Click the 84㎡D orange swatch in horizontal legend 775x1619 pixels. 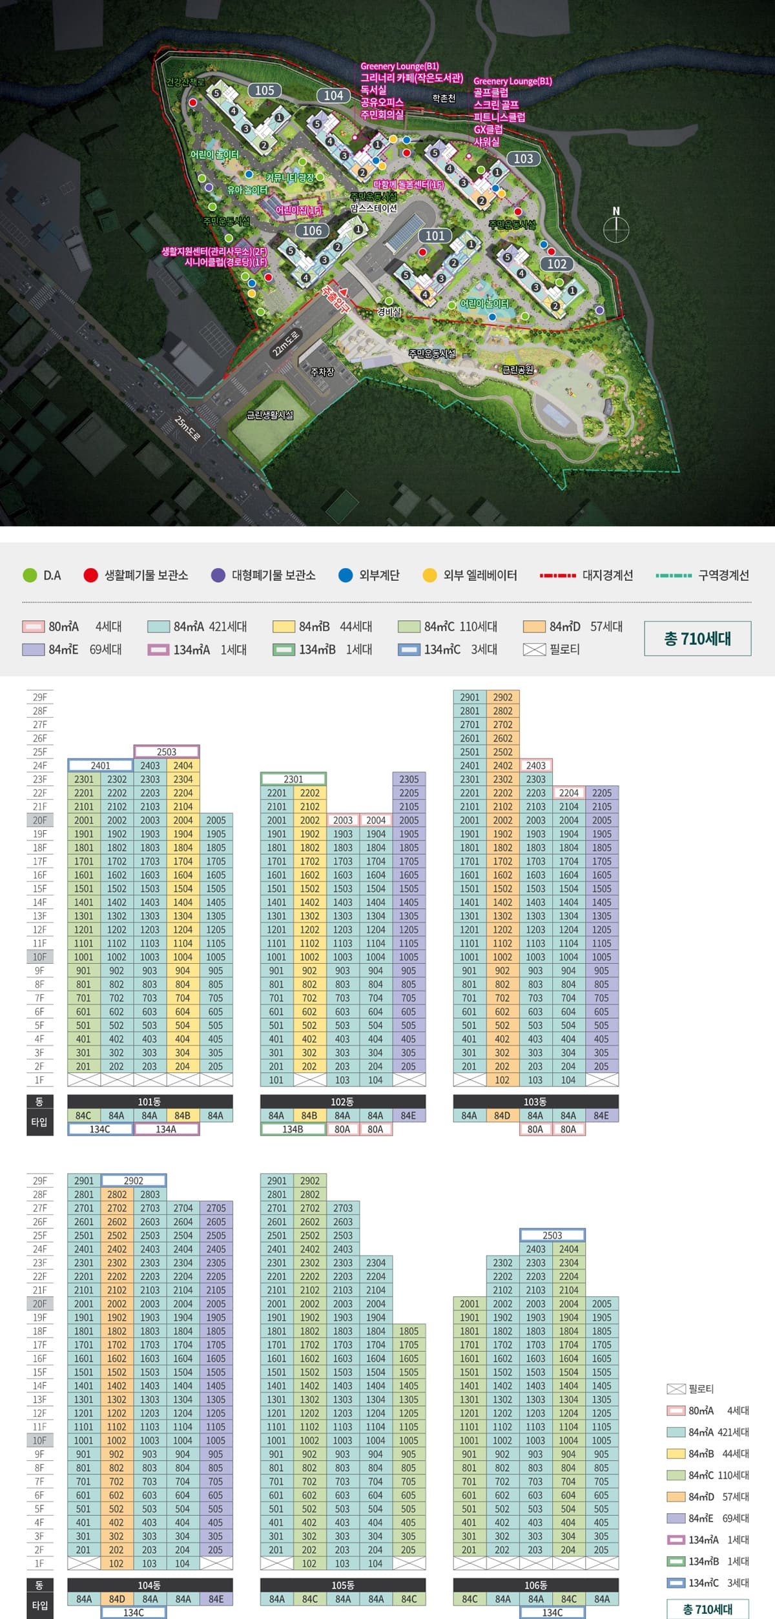click(x=534, y=626)
